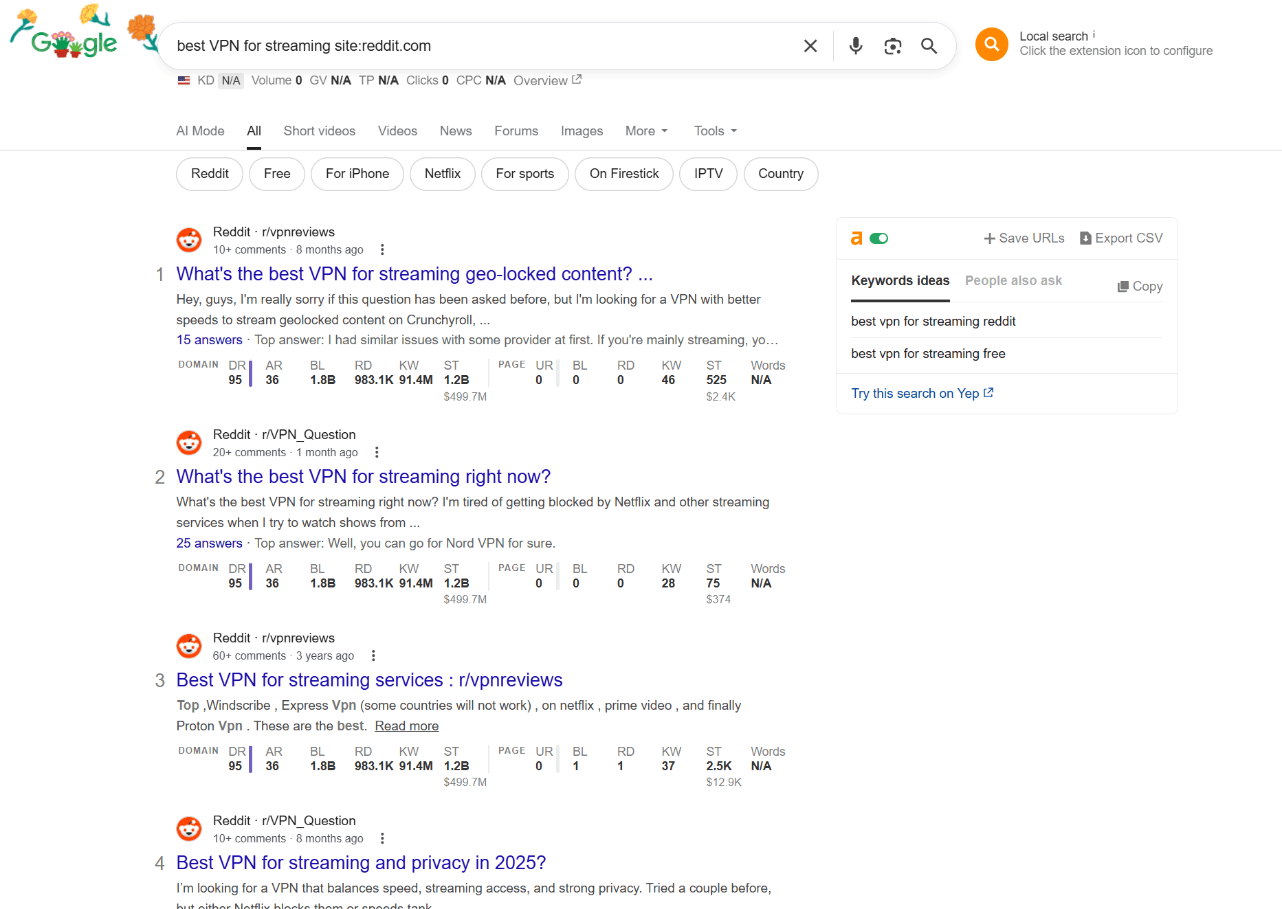Click the KD N/A badge
Viewport: 1282px width, 909px height.
click(x=231, y=80)
